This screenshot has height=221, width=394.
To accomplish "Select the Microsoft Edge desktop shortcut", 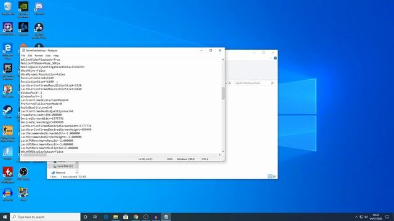I will [7, 52].
